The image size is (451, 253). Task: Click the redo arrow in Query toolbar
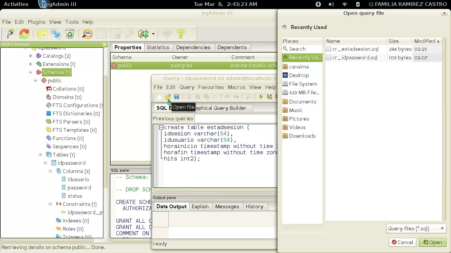coord(236,97)
